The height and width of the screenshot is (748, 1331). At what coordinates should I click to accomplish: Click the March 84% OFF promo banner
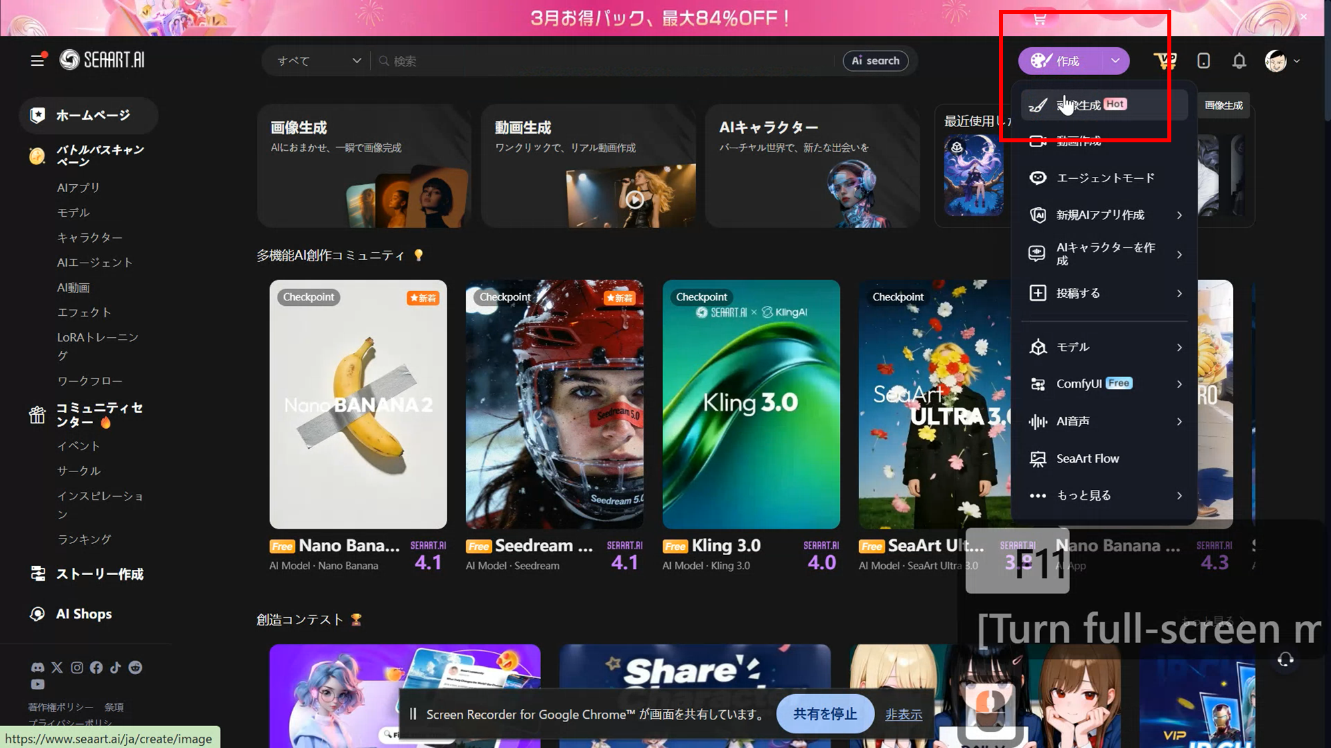click(660, 18)
